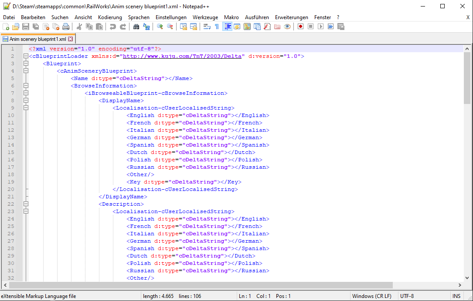473x301 pixels.
Task: Collapse the Description fold on line 22
Action: click(26, 204)
